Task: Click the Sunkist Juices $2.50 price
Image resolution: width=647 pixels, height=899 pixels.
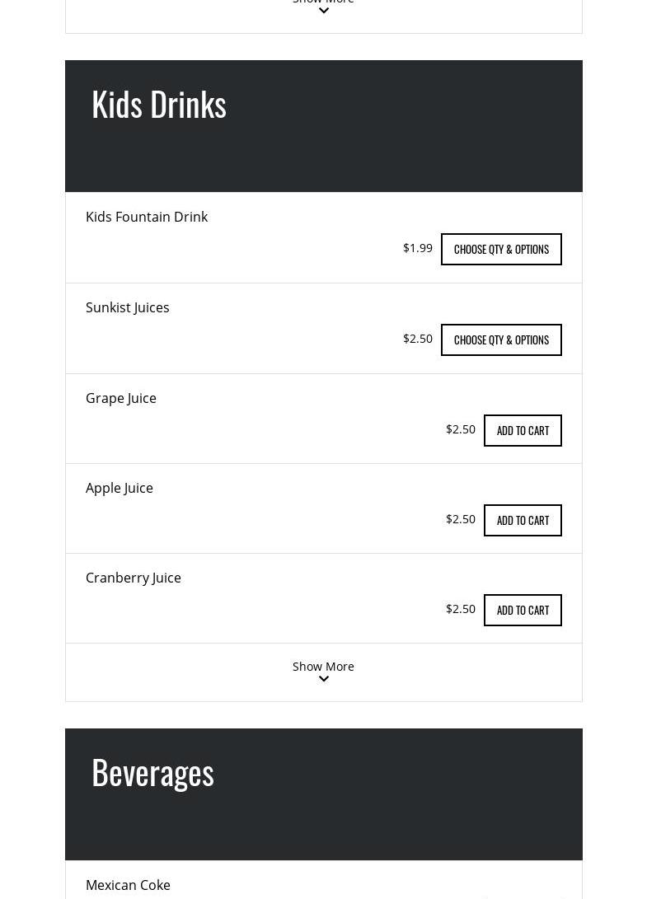Action: click(418, 339)
